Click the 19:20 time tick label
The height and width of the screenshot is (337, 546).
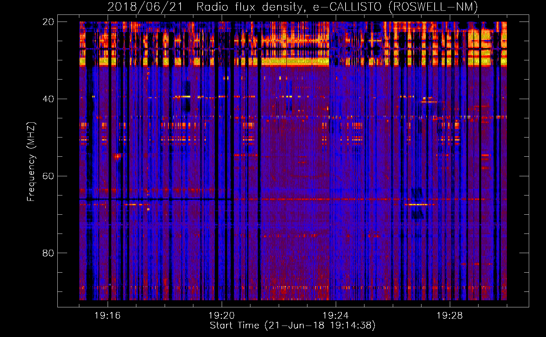tap(222, 316)
